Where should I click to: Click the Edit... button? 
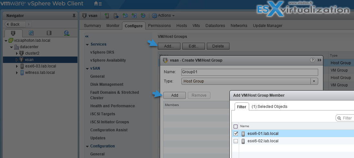click(x=194, y=46)
